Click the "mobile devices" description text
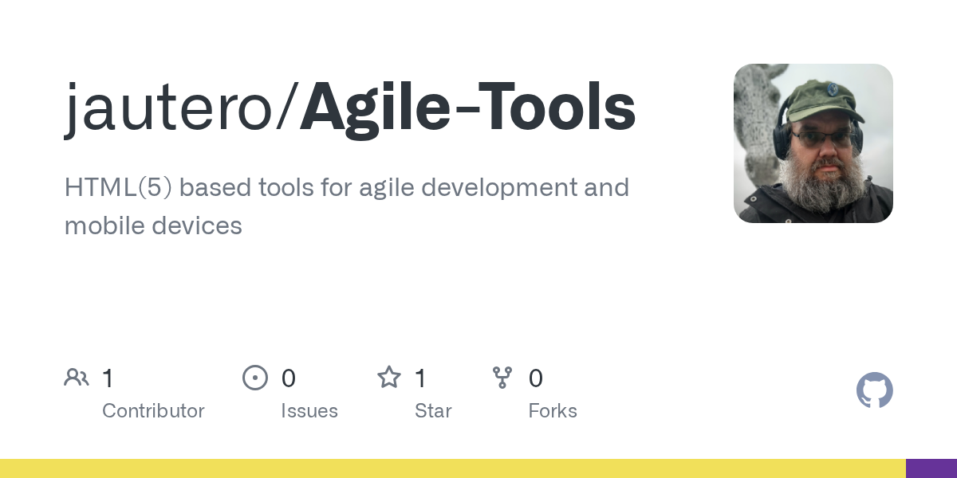957x478 pixels. click(153, 225)
